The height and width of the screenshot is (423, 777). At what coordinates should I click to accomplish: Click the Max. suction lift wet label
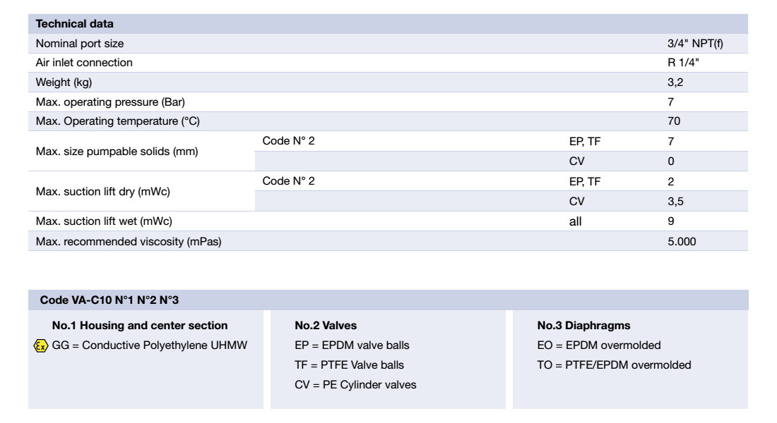pyautogui.click(x=104, y=221)
